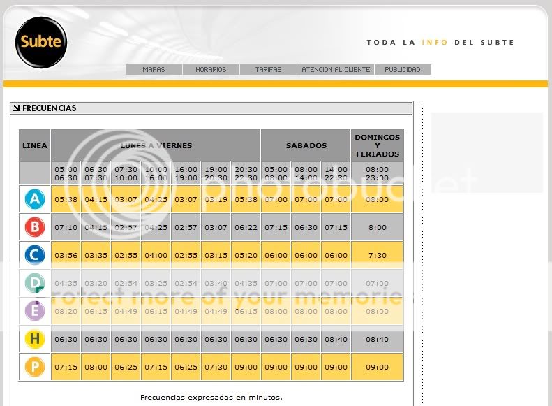This screenshot has width=552, height=406.
Task: Click the Frecuencias section title
Action: tap(49, 108)
